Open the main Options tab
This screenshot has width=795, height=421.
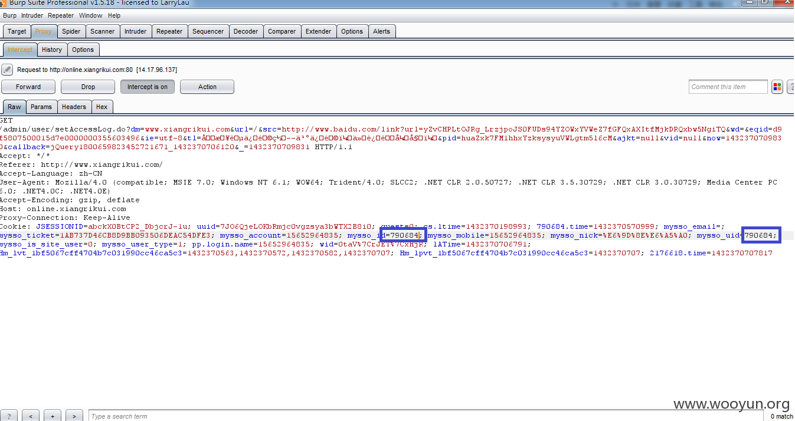click(x=352, y=31)
